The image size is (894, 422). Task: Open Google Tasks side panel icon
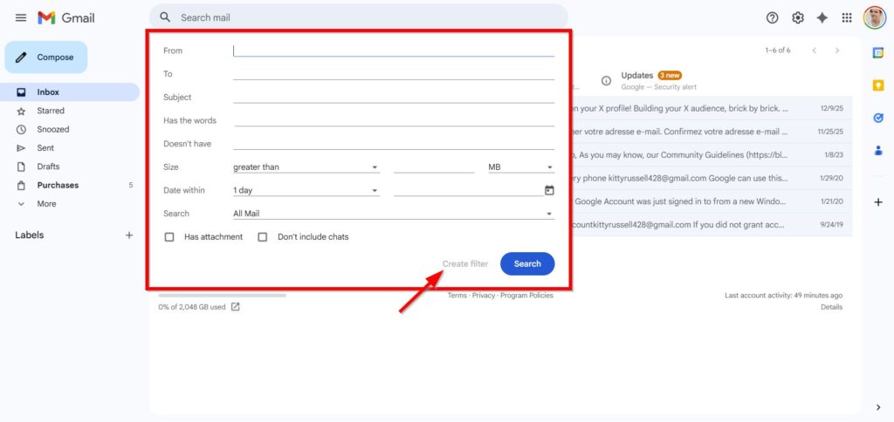tap(878, 118)
